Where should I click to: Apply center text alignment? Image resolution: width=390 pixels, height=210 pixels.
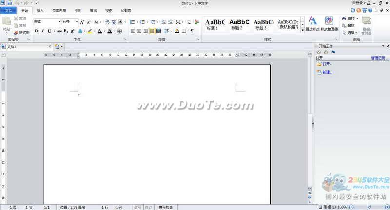139,31
